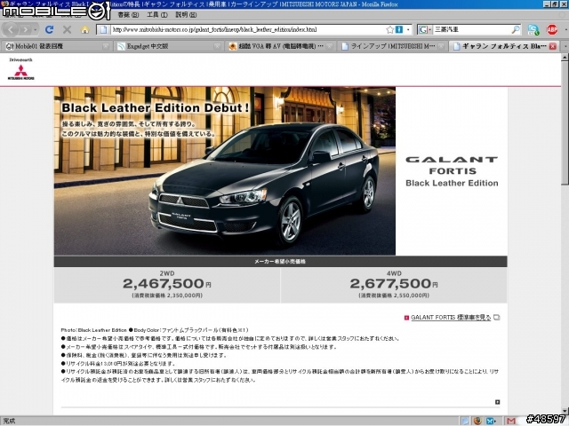
Task: Click the 2WD price 2,467,500円
Action: pos(167,284)
